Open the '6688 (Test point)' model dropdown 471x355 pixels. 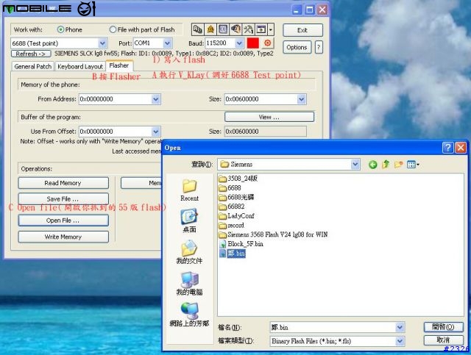tap(102, 43)
